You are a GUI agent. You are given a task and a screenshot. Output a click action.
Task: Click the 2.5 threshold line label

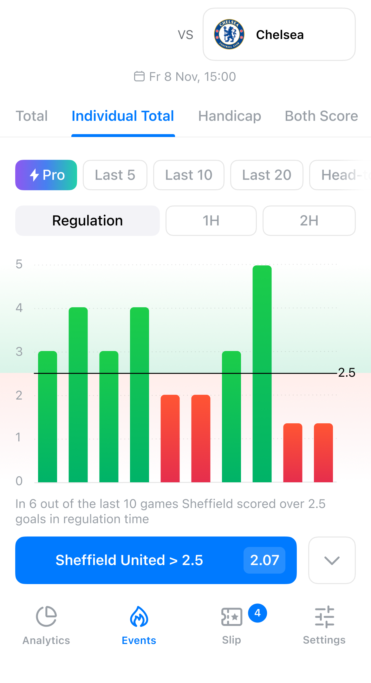point(347,373)
